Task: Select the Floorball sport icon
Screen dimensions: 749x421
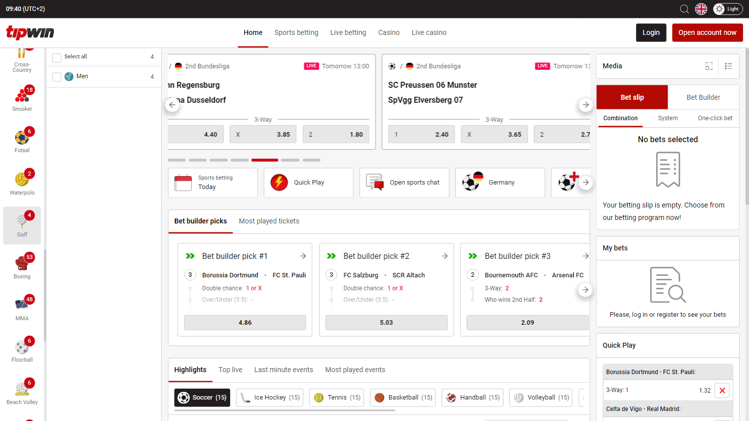Action: click(22, 350)
